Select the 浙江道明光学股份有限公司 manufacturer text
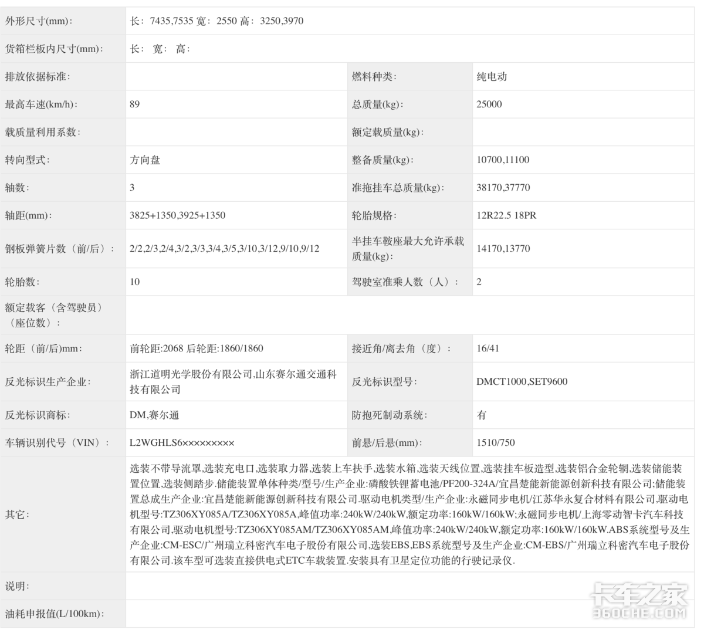The height and width of the screenshot is (633, 704). [x=191, y=374]
